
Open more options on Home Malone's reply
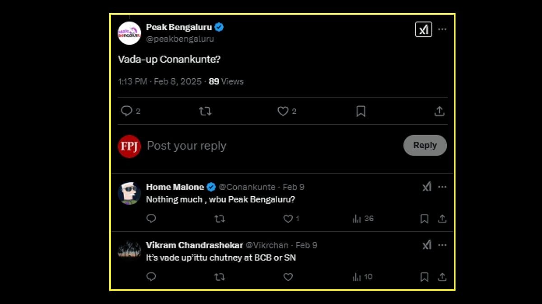point(442,187)
